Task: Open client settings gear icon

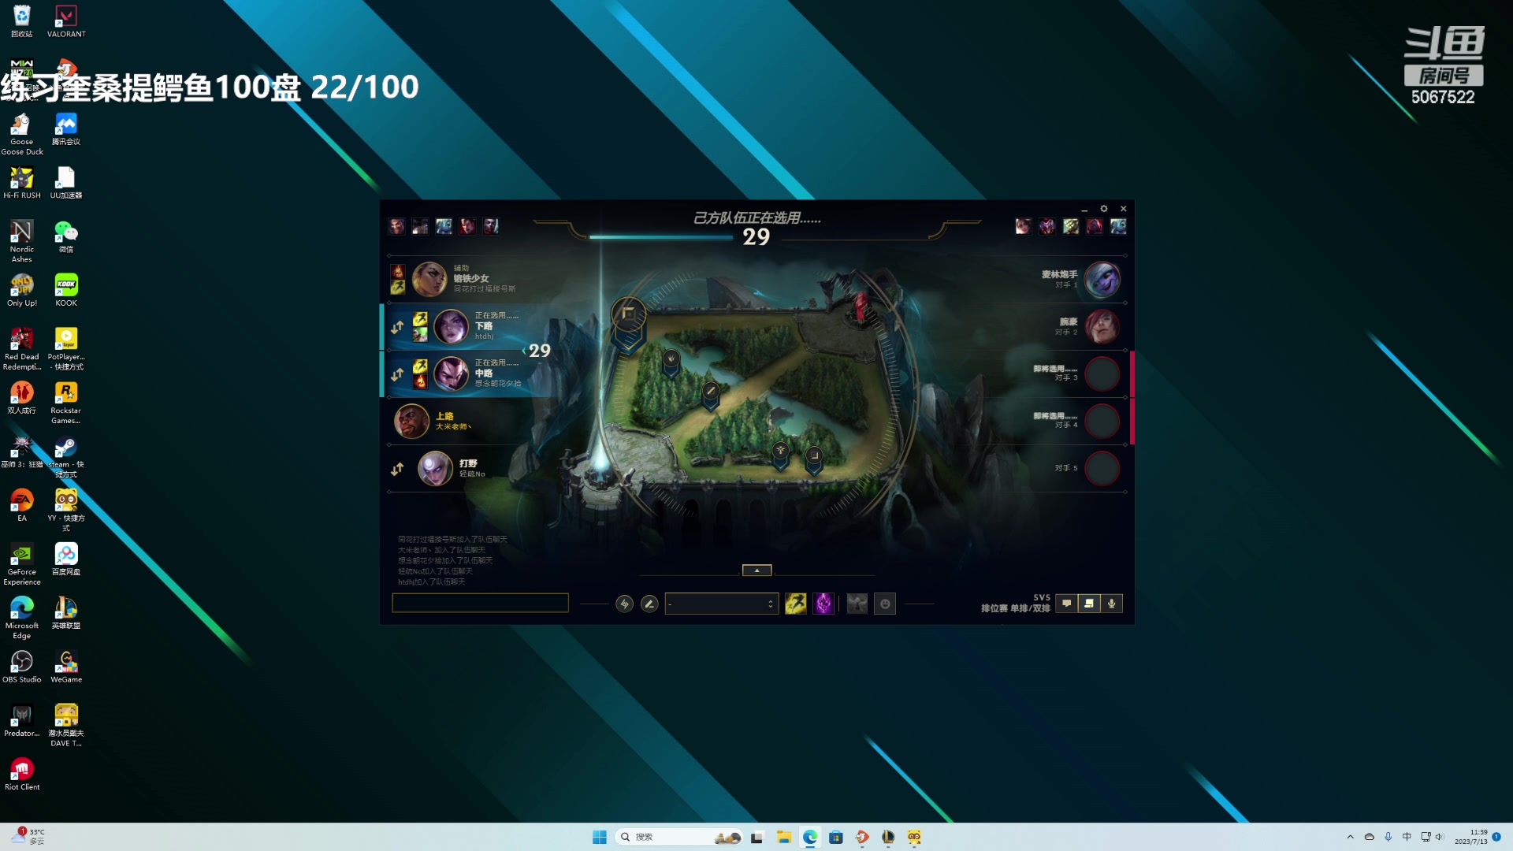Action: point(1104,209)
